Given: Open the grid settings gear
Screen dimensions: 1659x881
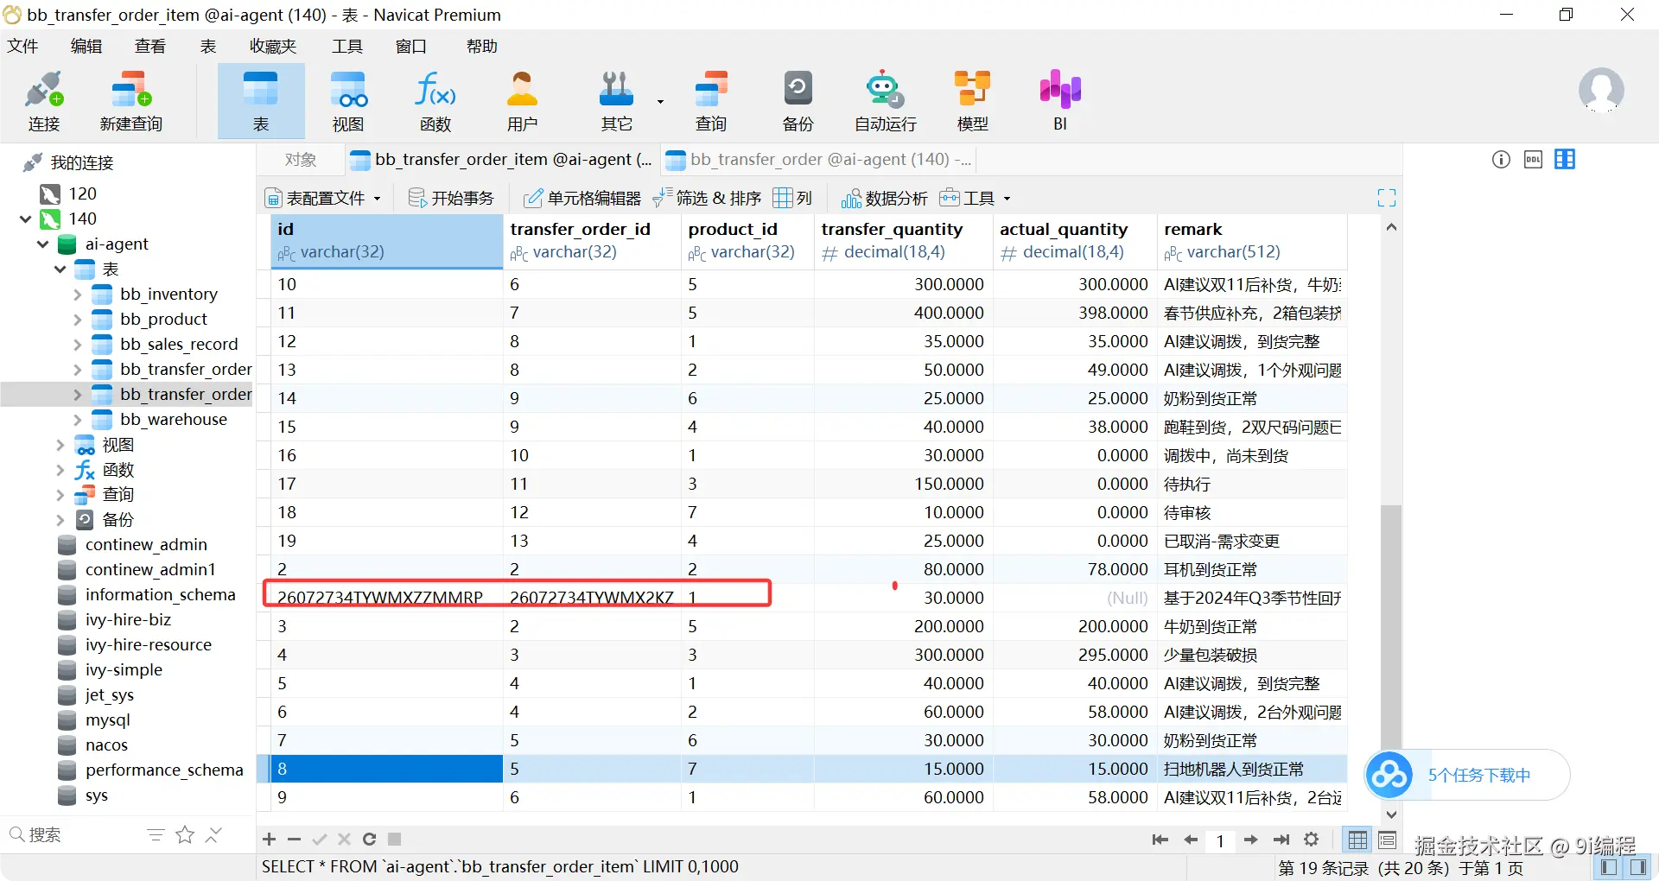Looking at the screenshot, I should (x=1312, y=839).
